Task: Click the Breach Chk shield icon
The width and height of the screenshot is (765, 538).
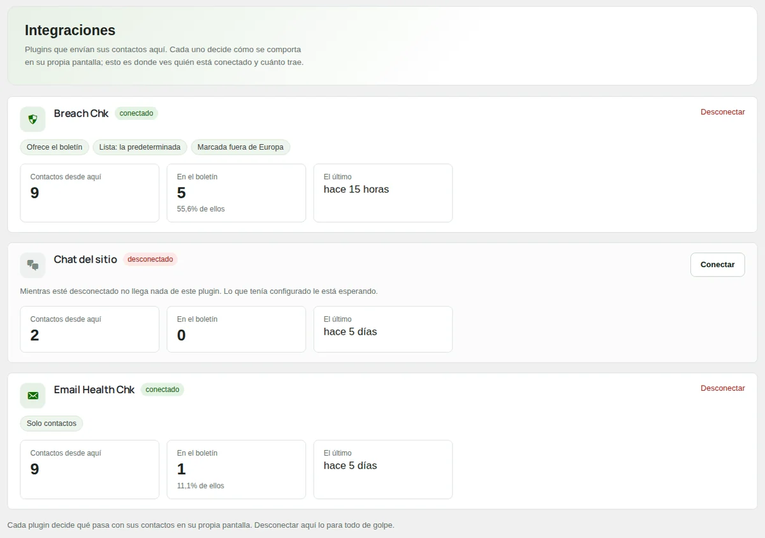Action: [x=33, y=119]
